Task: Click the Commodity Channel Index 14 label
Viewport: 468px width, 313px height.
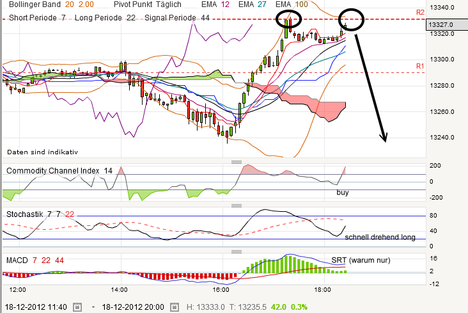Action: (59, 171)
